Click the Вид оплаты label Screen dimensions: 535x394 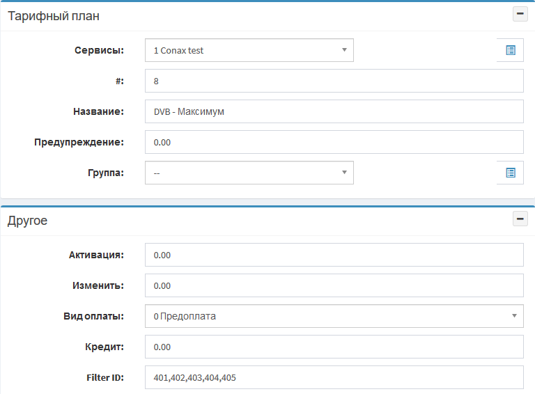pos(93,316)
